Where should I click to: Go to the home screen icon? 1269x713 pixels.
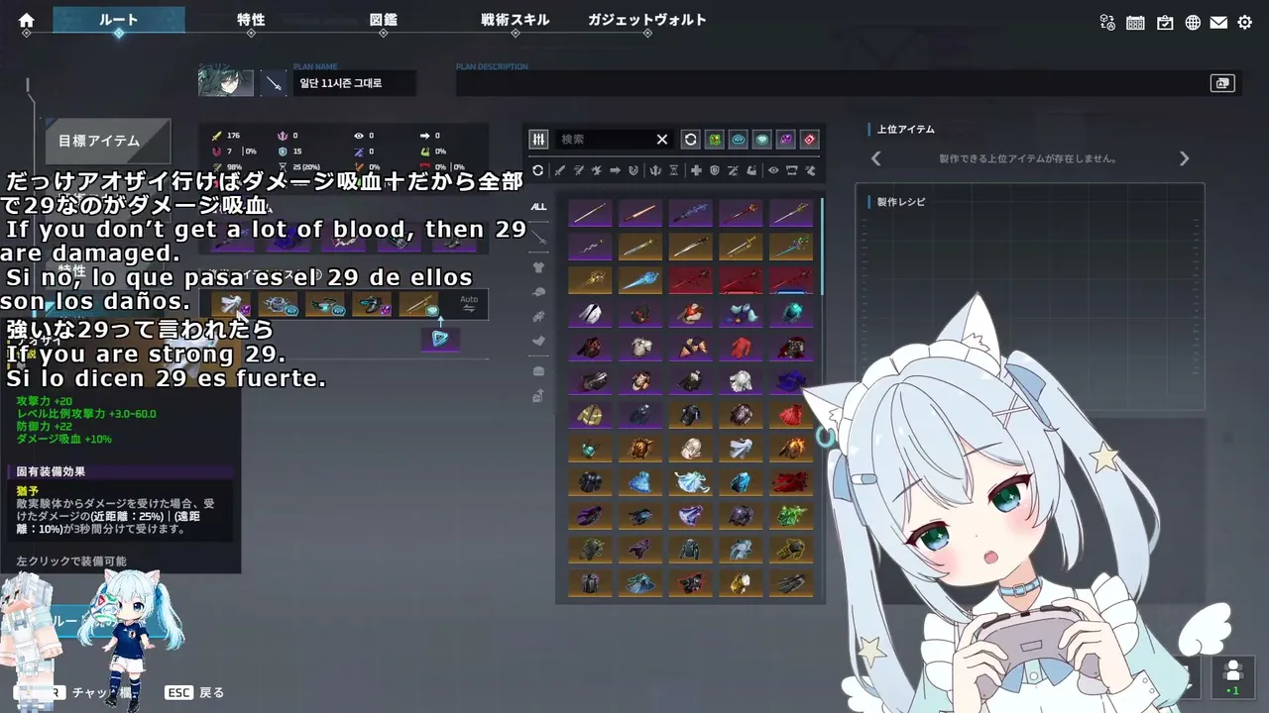[27, 21]
